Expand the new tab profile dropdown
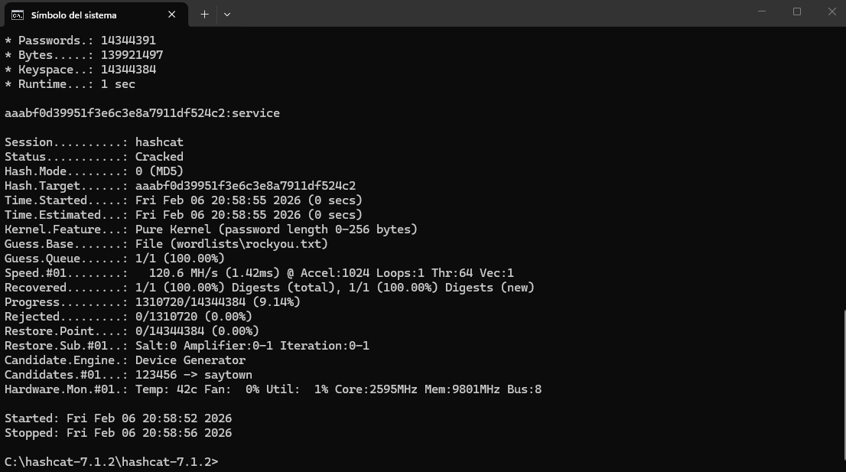This screenshot has width=846, height=472. [227, 14]
